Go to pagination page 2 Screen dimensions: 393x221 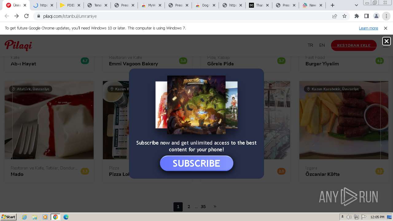tap(189, 207)
